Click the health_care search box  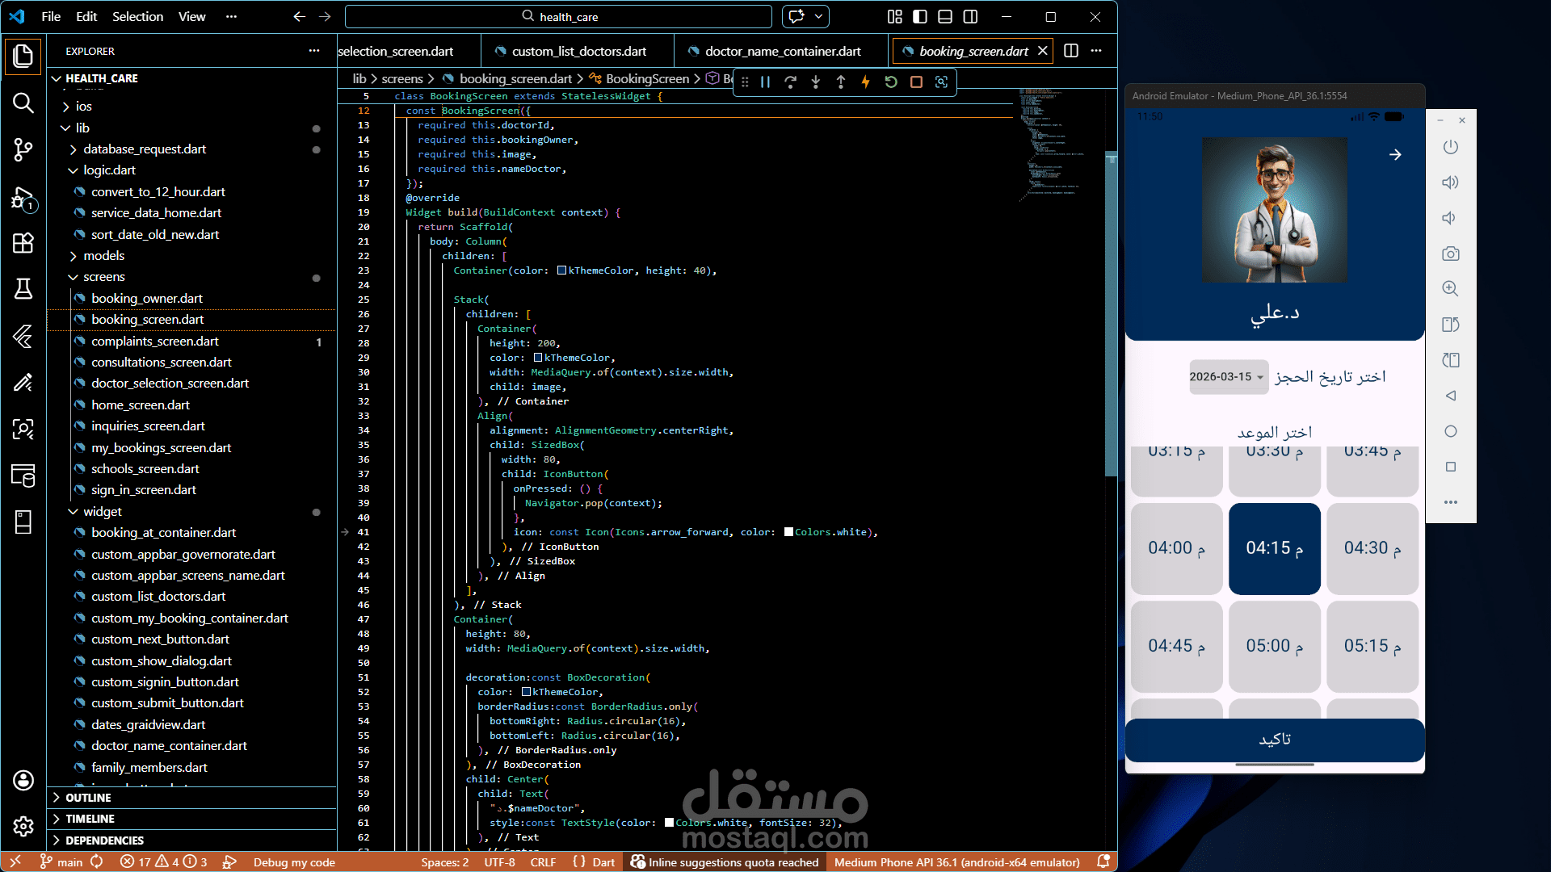pos(558,16)
